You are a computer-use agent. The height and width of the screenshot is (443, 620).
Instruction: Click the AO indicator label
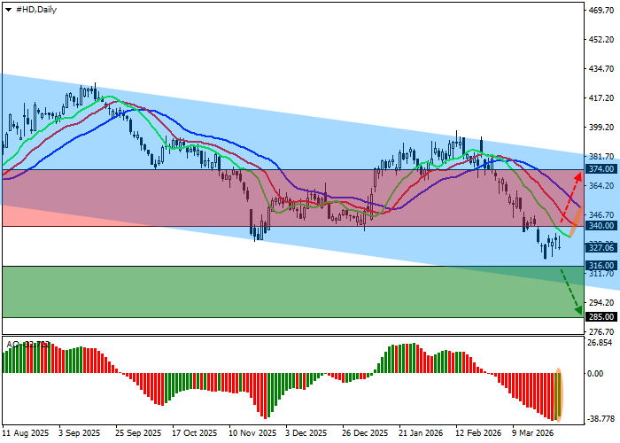[x=12, y=344]
